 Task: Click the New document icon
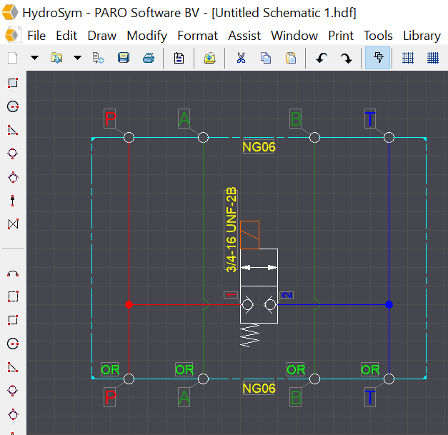pos(12,58)
